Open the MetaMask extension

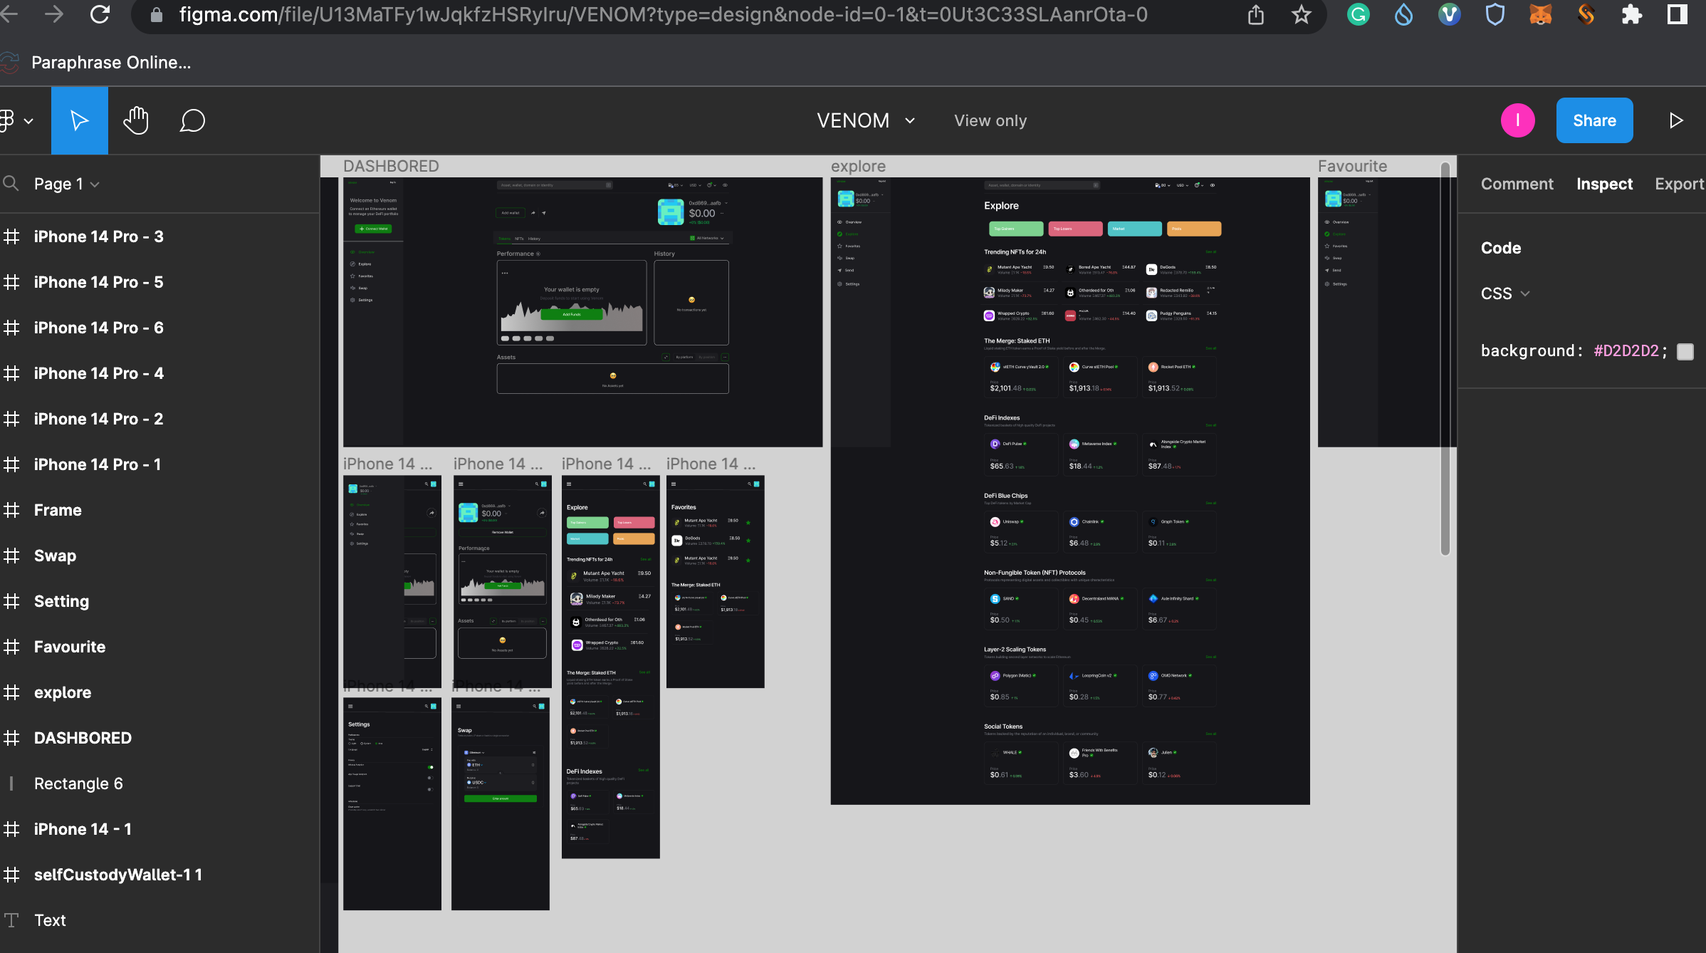click(1540, 14)
